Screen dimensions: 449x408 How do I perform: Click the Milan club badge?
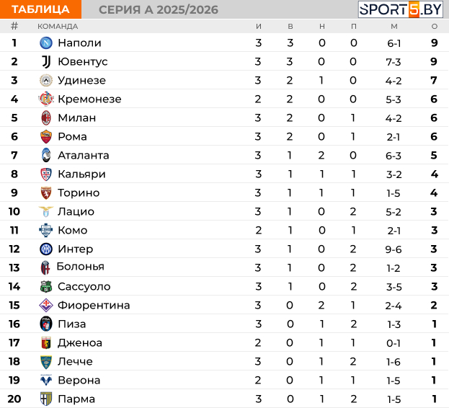click(46, 117)
